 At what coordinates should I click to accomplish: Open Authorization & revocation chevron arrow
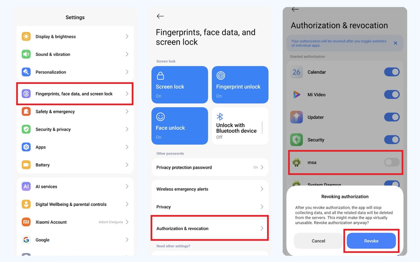[262, 229]
